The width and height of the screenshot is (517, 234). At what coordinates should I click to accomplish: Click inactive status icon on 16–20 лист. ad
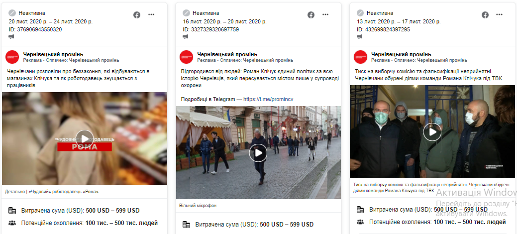click(x=186, y=13)
